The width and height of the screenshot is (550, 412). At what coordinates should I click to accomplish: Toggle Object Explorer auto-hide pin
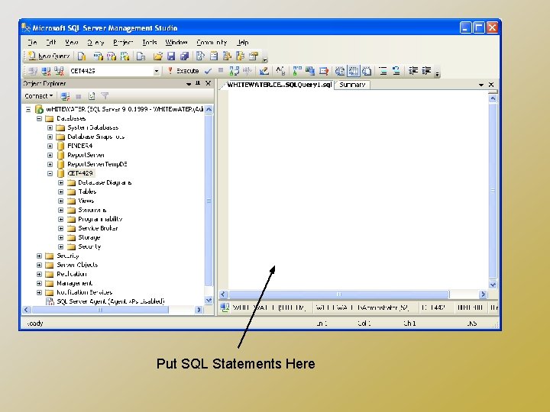click(198, 83)
